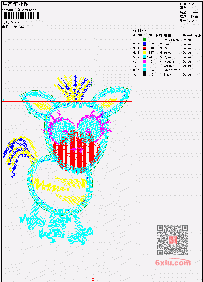Click the swatch in the Cyan row
Viewport: 203px width, 282px height.
(144, 57)
